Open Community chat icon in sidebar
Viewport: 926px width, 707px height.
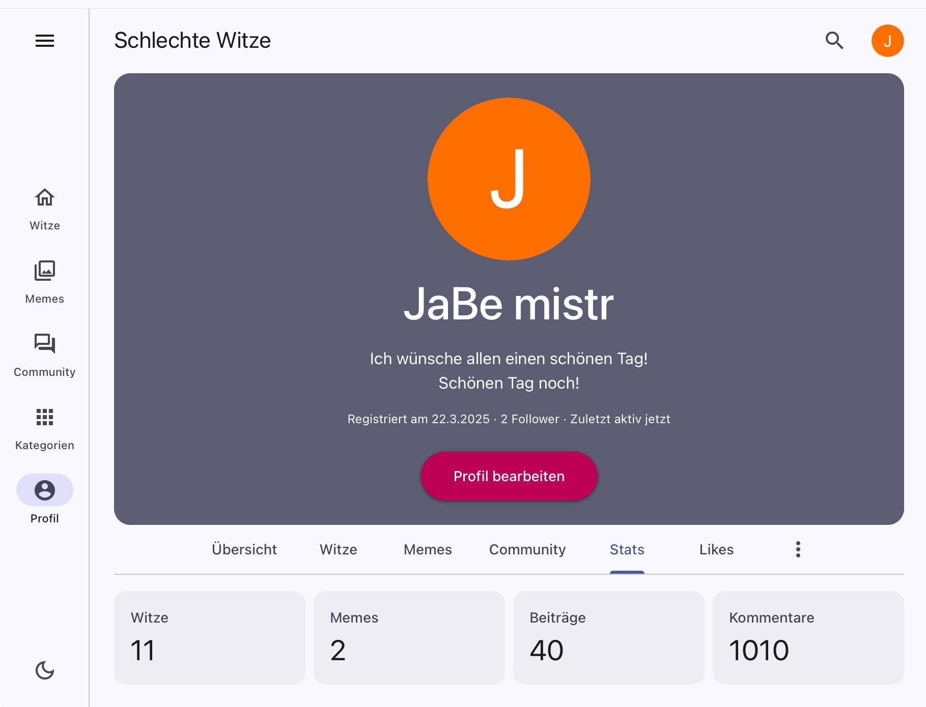pyautogui.click(x=45, y=344)
